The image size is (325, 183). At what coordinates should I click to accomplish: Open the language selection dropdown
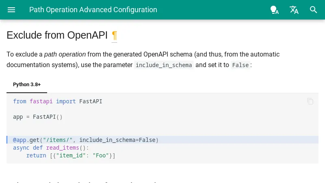pyautogui.click(x=294, y=10)
